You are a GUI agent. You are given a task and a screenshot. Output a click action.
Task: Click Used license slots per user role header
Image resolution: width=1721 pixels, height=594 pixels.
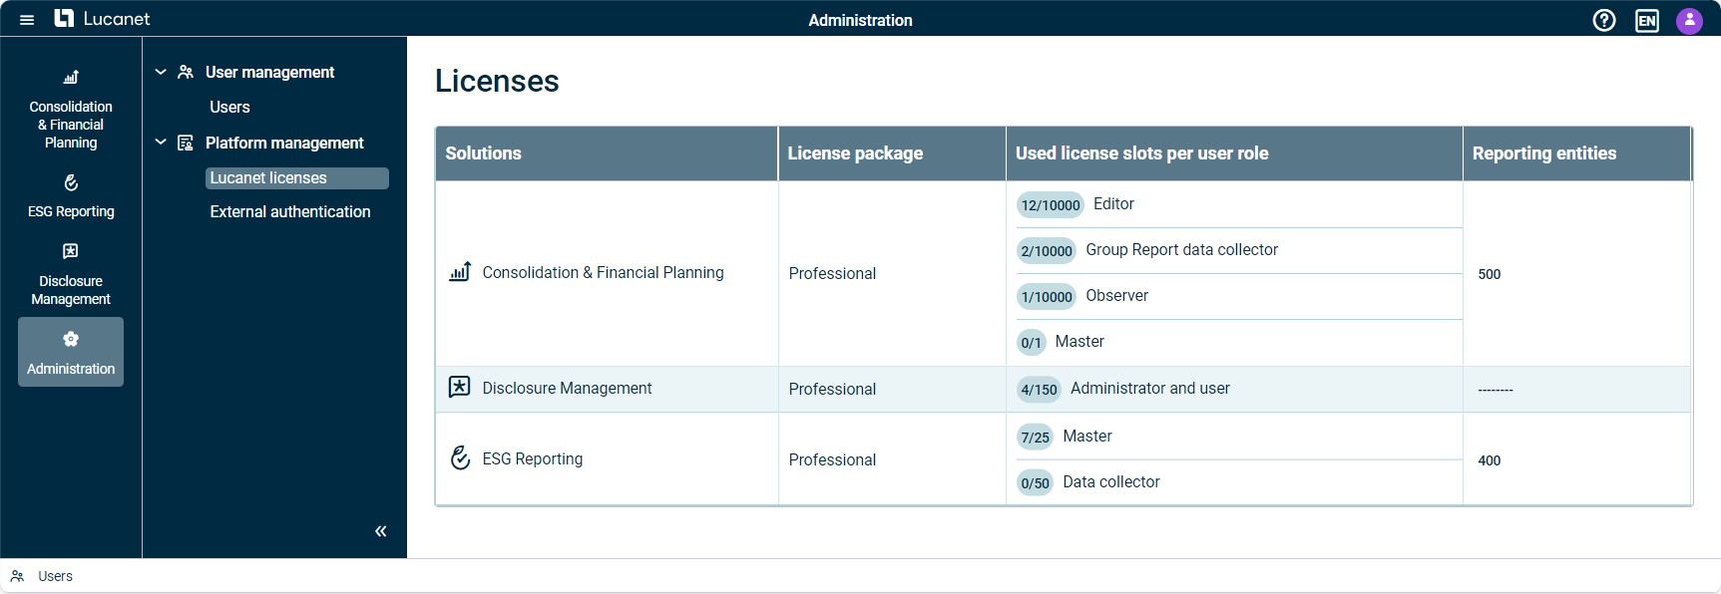click(x=1234, y=153)
